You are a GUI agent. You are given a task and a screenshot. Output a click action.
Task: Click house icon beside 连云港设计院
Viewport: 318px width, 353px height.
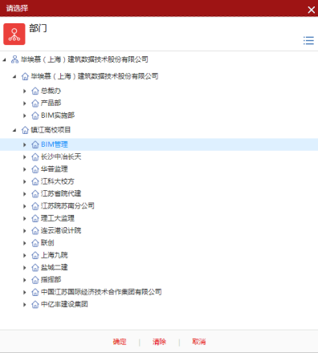35,230
